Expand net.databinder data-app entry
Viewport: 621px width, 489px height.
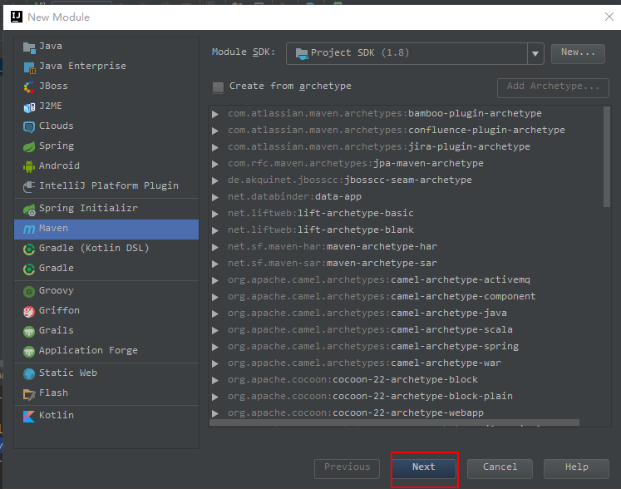click(215, 197)
